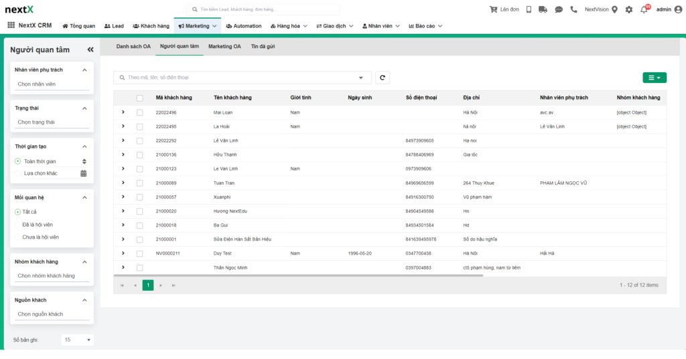The height and width of the screenshot is (359, 686).
Task: Tick the checkbox for Mai Loan
Action: tap(139, 112)
